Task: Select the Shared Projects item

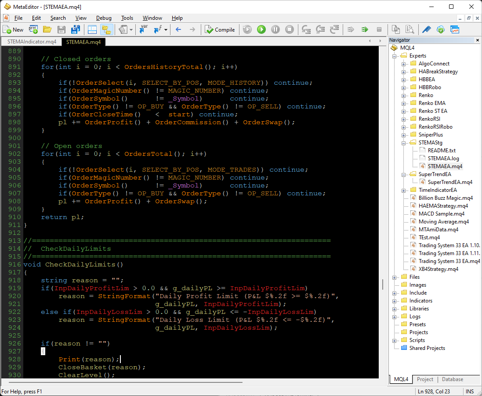Action: 427,348
